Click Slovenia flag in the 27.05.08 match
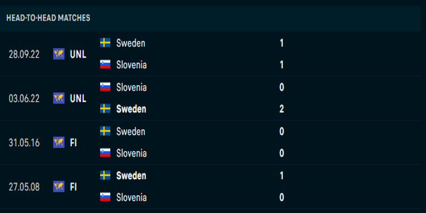 (x=105, y=198)
